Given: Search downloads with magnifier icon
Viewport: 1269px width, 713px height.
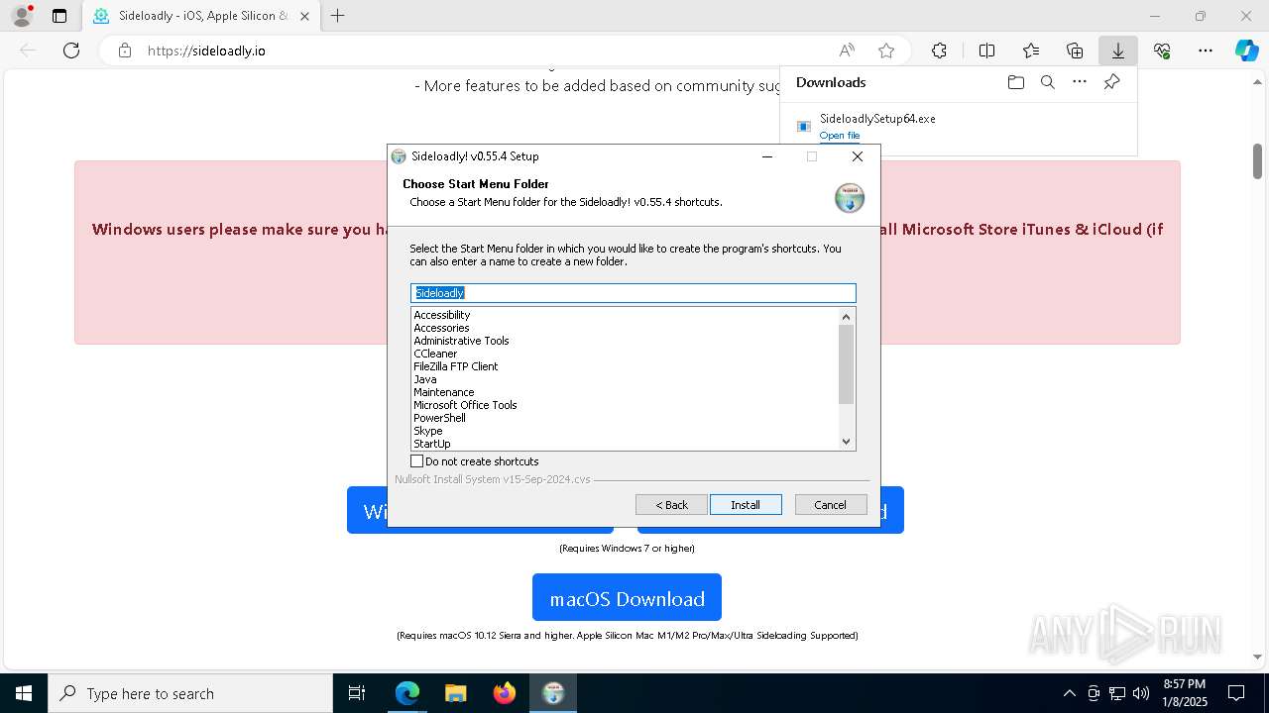Looking at the screenshot, I should point(1047,82).
